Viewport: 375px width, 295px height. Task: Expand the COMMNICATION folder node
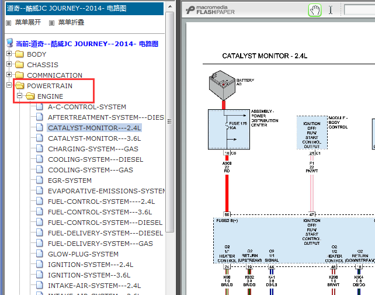[x=9, y=75]
